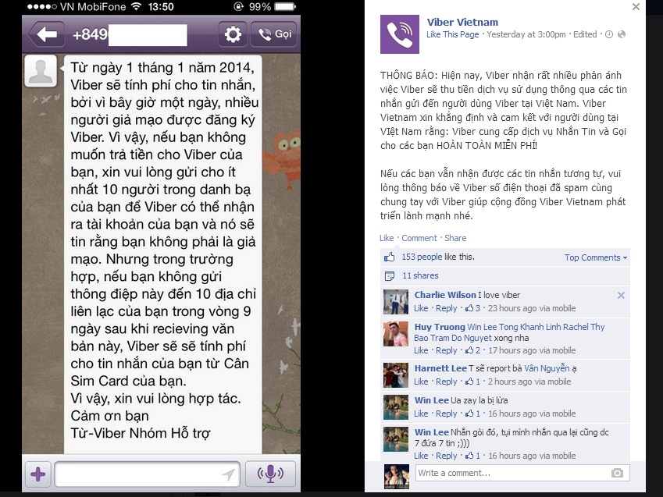The image size is (663, 497).
Task: Click the globe public audience icon
Action: pyautogui.click(x=622, y=34)
